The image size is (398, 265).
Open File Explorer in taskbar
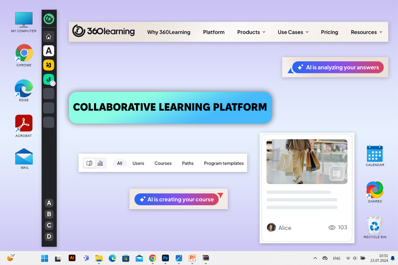[x=99, y=258]
